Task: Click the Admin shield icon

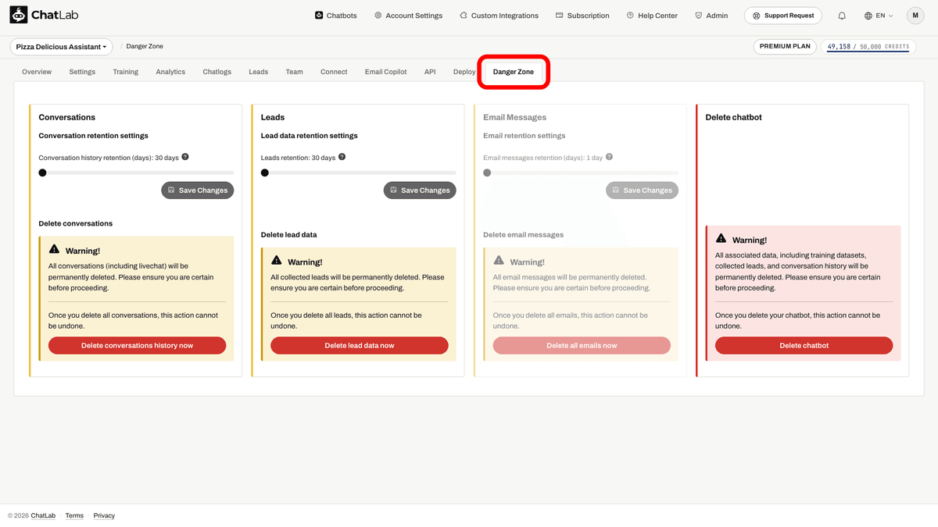Action: coord(698,15)
